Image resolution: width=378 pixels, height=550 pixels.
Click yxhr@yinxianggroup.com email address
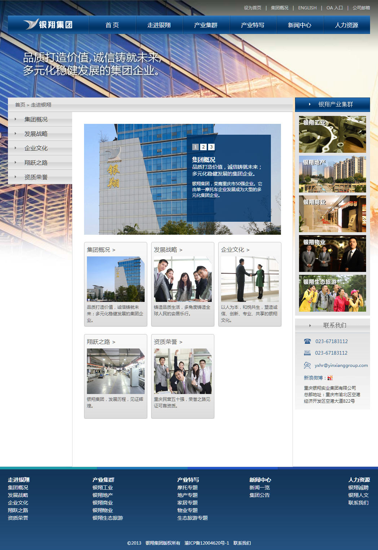[x=341, y=365]
